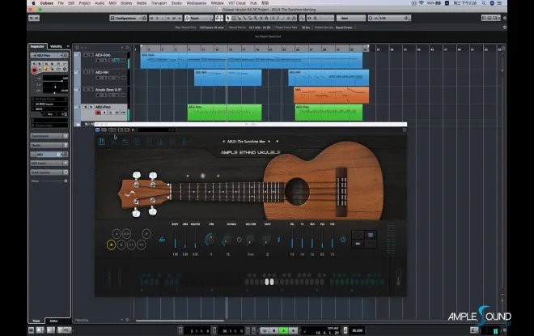
Task: Click the yellow-ringed circular button in plugin
Action: coord(111,245)
